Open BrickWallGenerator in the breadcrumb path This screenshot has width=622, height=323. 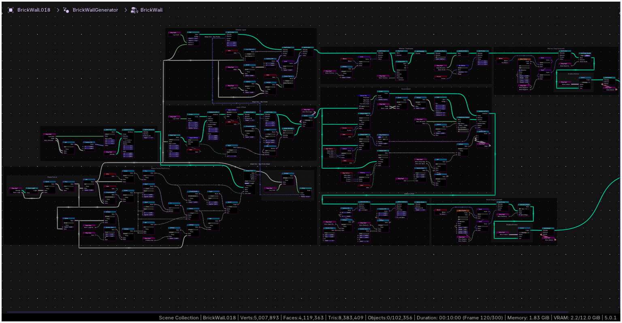pyautogui.click(x=96, y=10)
